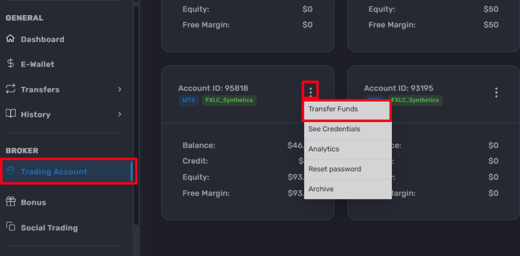Click the Transfers arrows icon

(10, 89)
